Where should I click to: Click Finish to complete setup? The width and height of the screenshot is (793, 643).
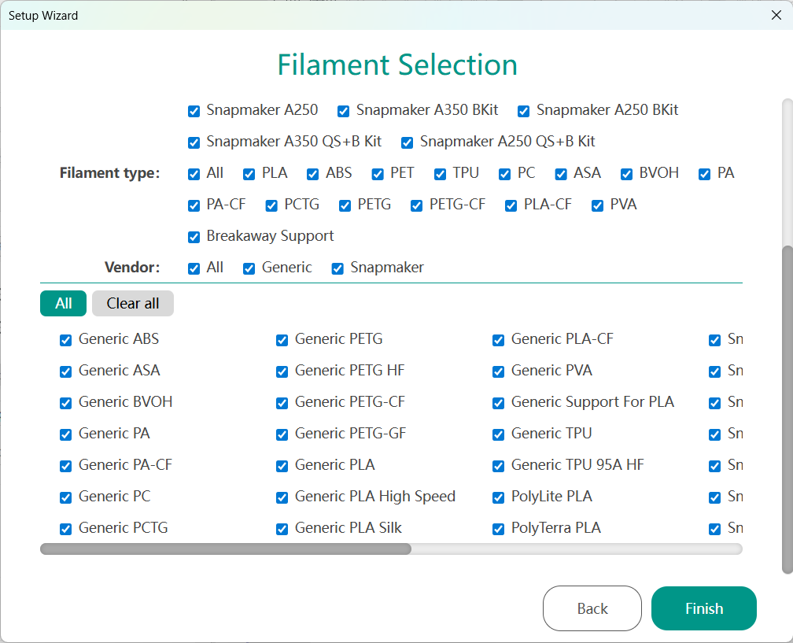click(x=703, y=608)
